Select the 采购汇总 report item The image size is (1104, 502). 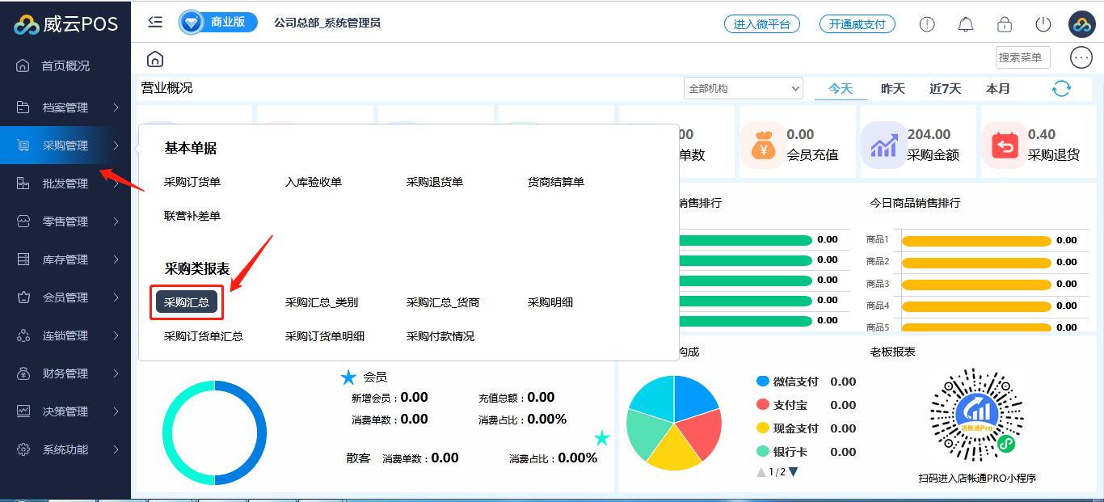[187, 302]
